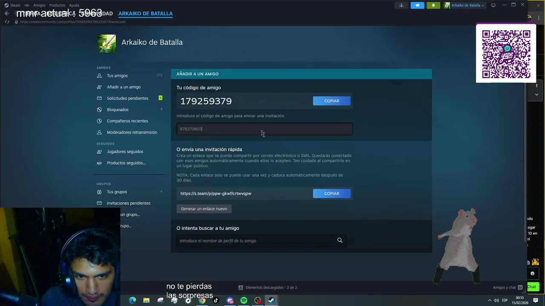Copy your friend code 179259379

tap(332, 101)
